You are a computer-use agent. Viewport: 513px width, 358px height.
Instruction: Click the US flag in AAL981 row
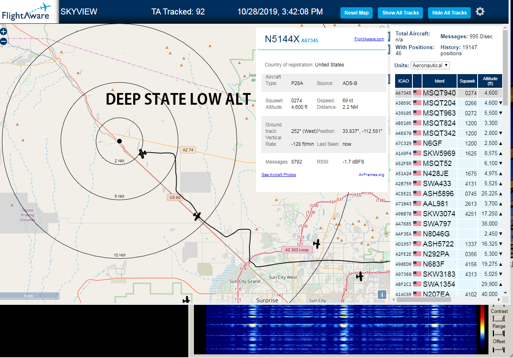(x=417, y=204)
